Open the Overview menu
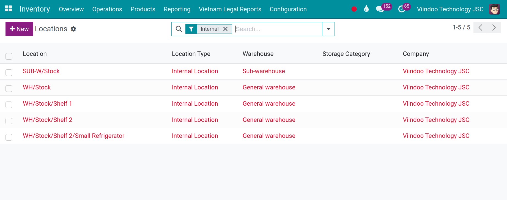 (x=71, y=9)
